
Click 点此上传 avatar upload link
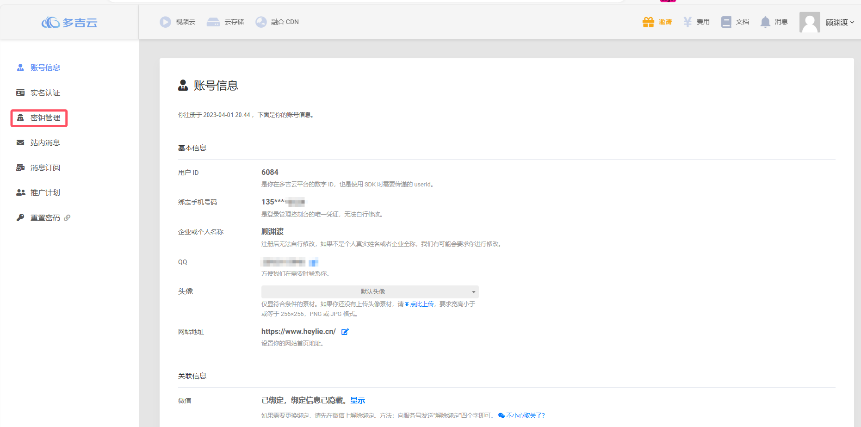421,304
